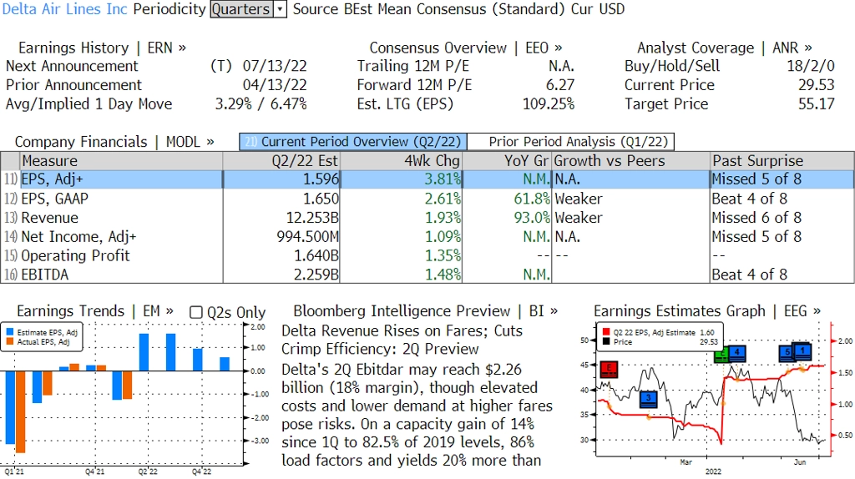Click the red E earnings marker on graph

click(609, 370)
